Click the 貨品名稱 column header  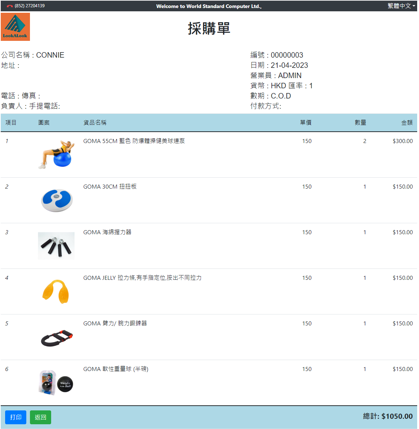95,123
